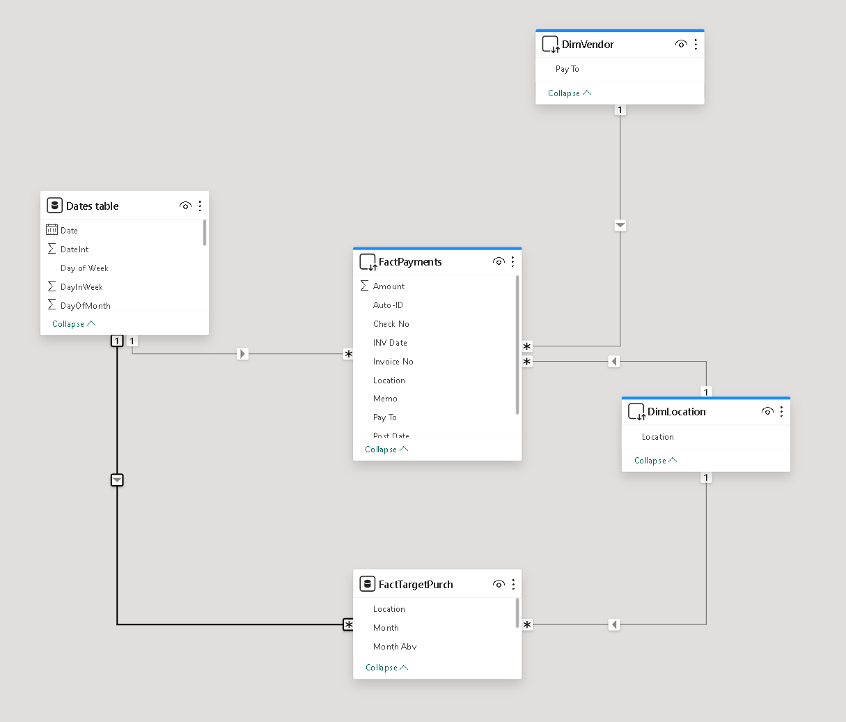Click the sigma icon beside DayOfMonth
Image resolution: width=846 pixels, height=722 pixels.
coord(52,305)
